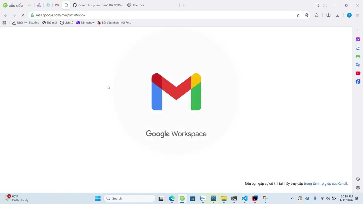Switch to the first pinned tab with faded icon
Image resolution: width=363 pixels, height=204 pixels.
coord(30,5)
